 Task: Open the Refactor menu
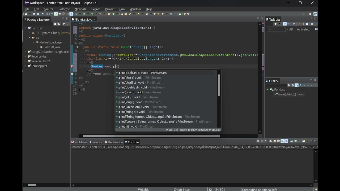pos(64,9)
